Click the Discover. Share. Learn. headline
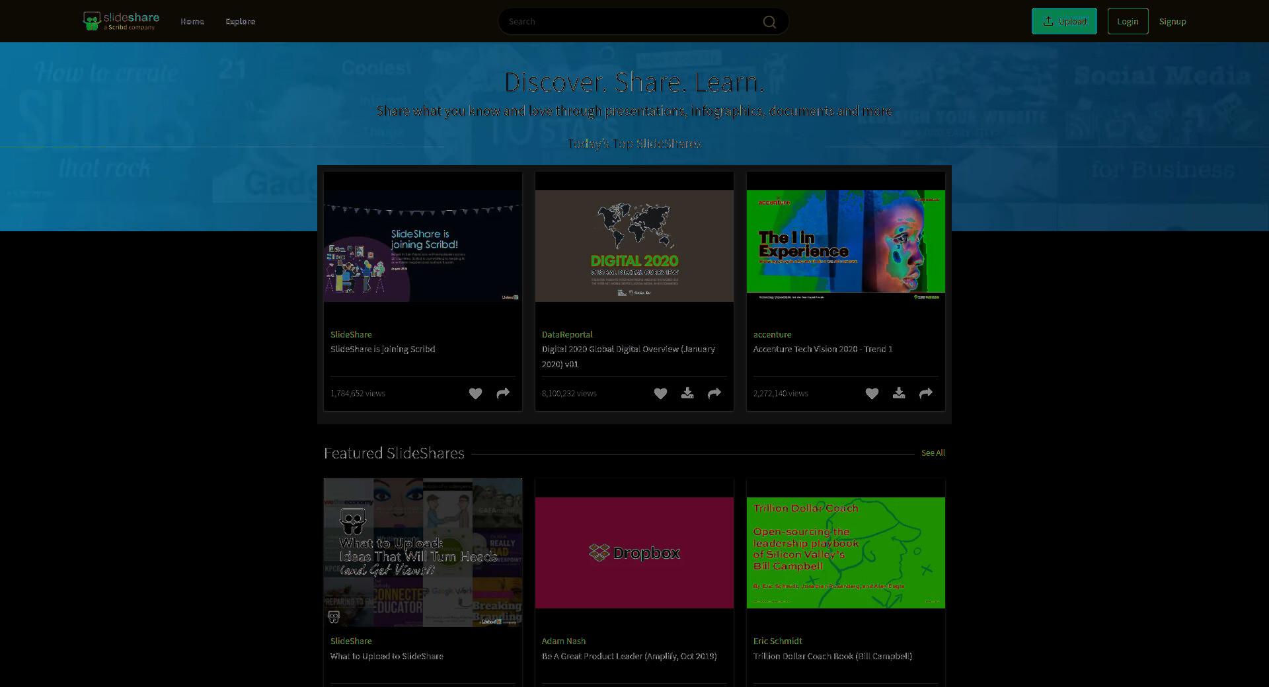This screenshot has width=1269, height=687. pos(634,82)
